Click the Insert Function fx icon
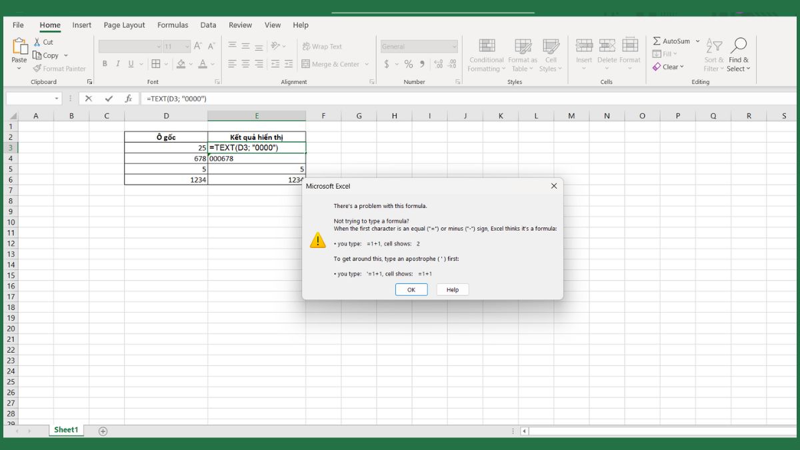 (x=129, y=99)
